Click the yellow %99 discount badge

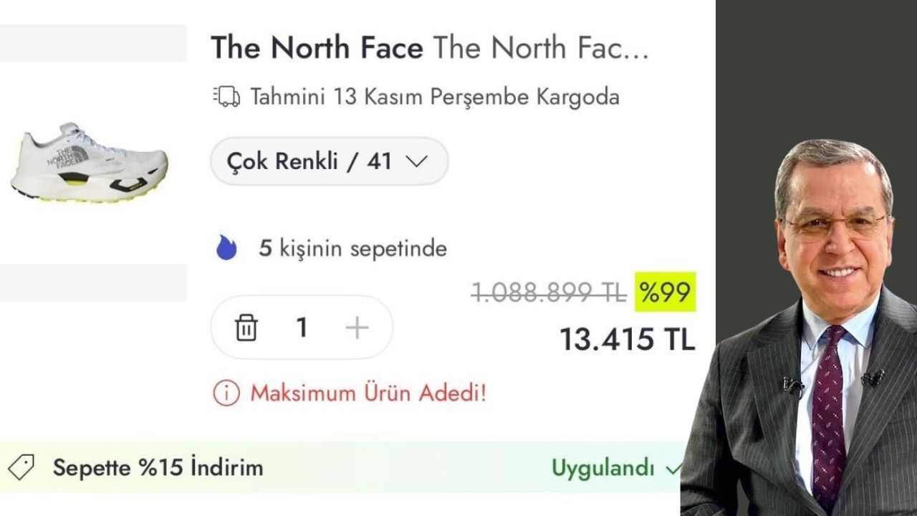[x=665, y=292]
